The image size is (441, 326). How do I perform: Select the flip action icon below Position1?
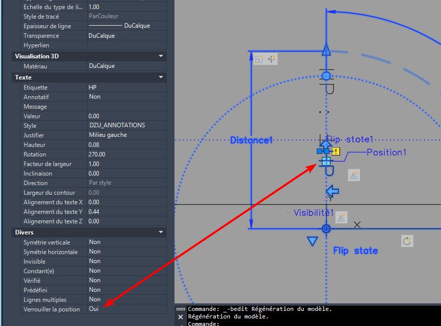pos(354,175)
